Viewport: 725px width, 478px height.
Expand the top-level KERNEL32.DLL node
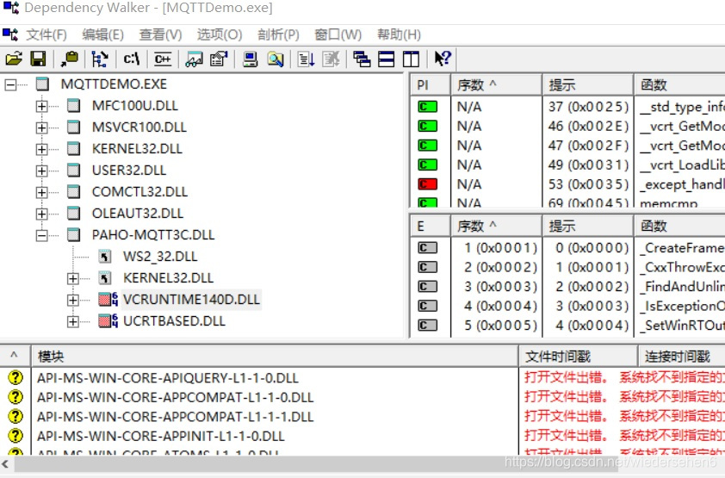(x=41, y=149)
